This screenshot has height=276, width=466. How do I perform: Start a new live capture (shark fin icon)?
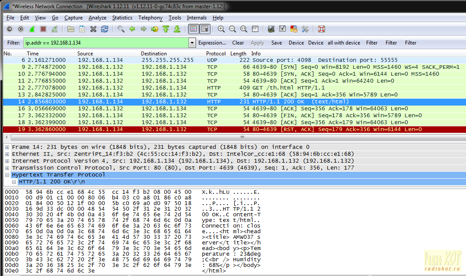click(x=32, y=29)
